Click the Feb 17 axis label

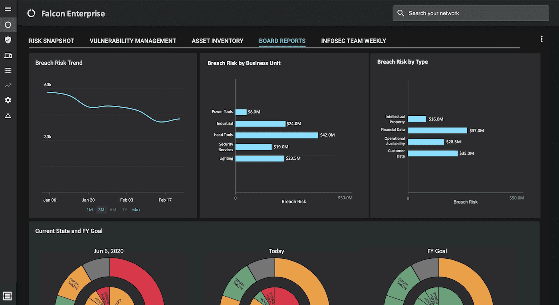[x=165, y=200]
